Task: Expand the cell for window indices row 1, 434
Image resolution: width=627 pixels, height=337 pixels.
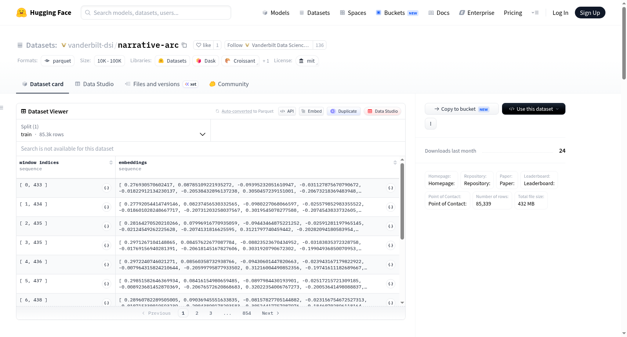Action: click(x=107, y=207)
